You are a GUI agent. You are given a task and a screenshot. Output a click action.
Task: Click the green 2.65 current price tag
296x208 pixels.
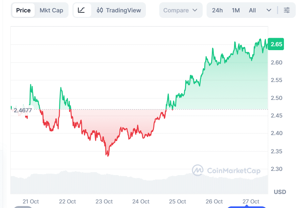pyautogui.click(x=276, y=44)
